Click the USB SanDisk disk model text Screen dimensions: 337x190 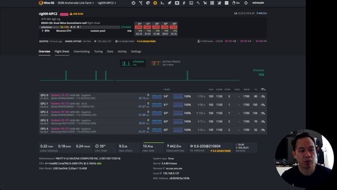70,168
